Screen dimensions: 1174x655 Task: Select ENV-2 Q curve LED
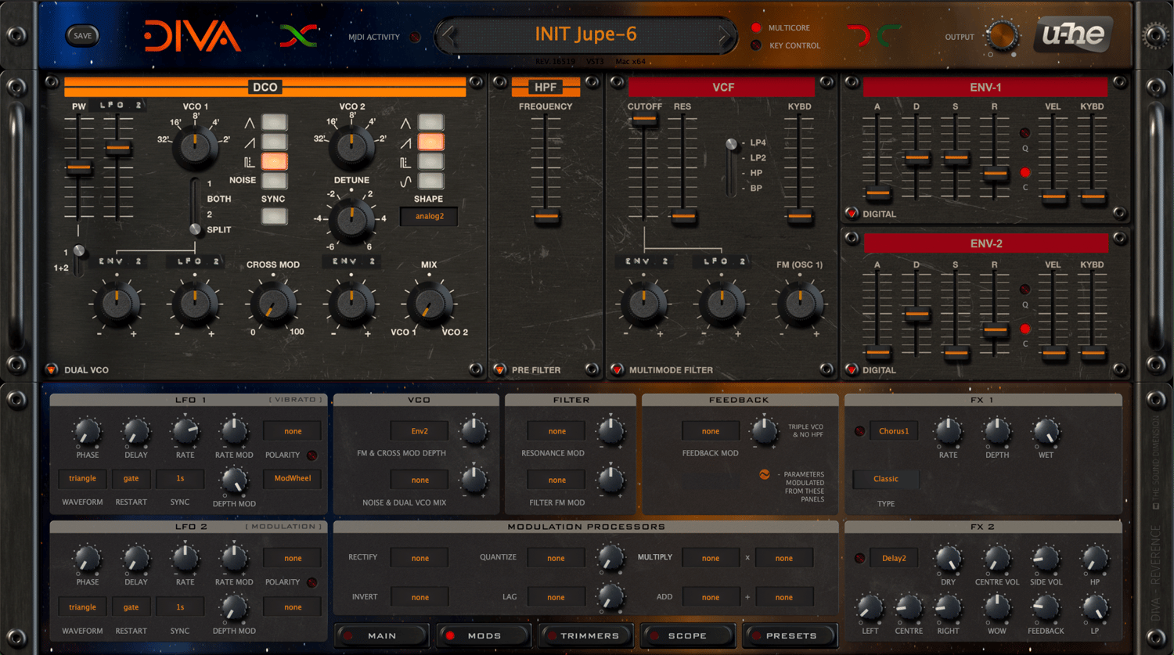coord(1025,290)
